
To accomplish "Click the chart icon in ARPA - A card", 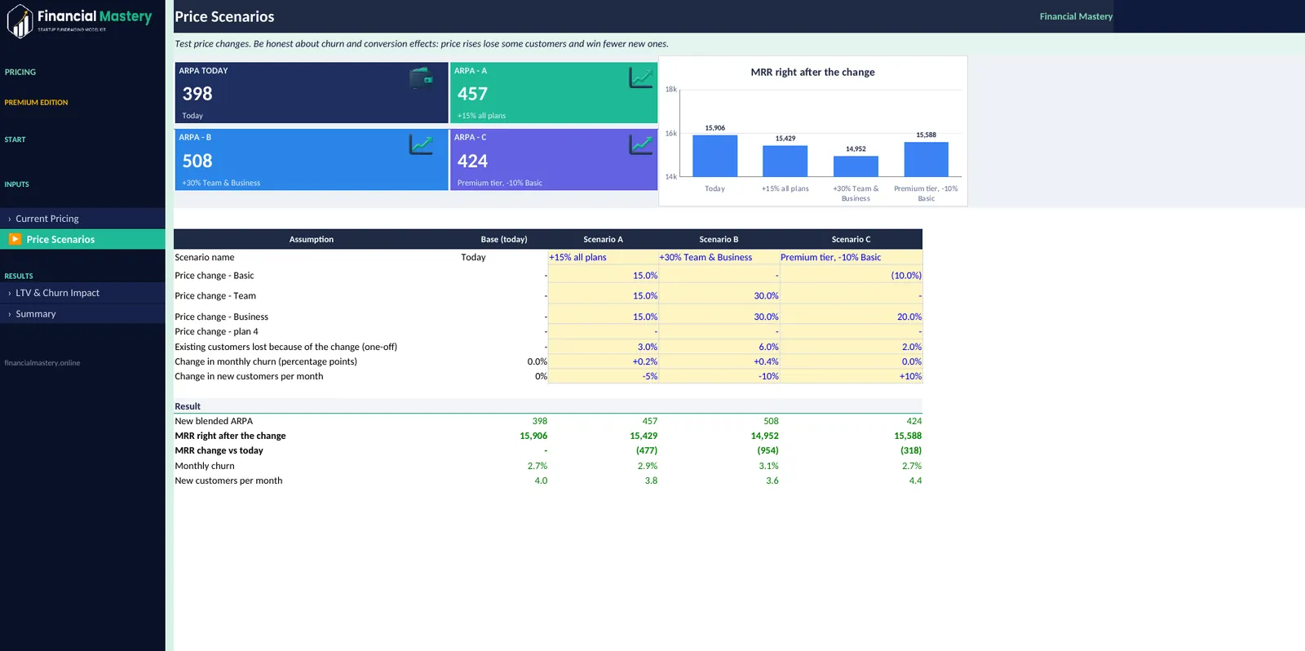I will click(641, 77).
